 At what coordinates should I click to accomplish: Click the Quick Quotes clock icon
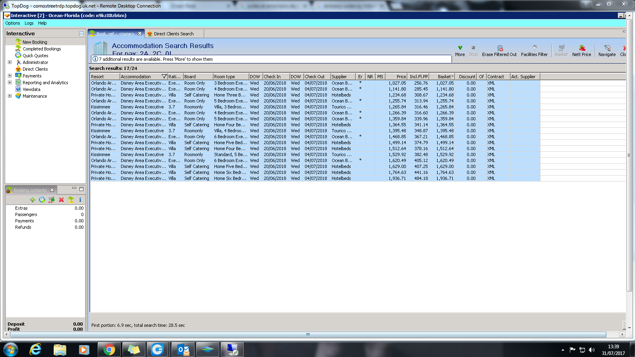coord(18,55)
